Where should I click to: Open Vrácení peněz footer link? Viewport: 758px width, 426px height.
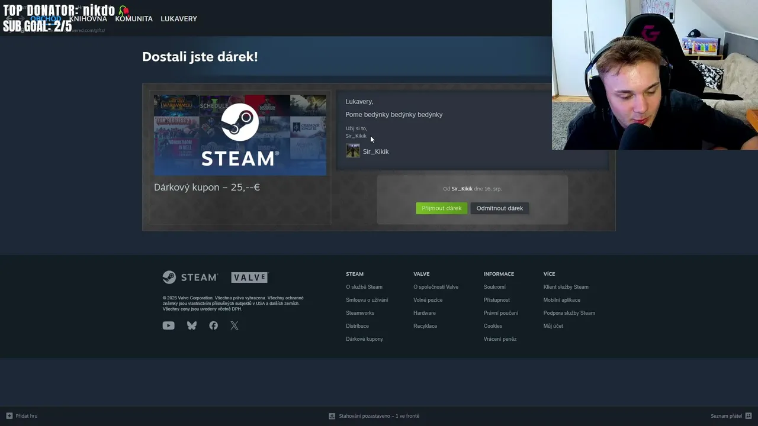500,339
